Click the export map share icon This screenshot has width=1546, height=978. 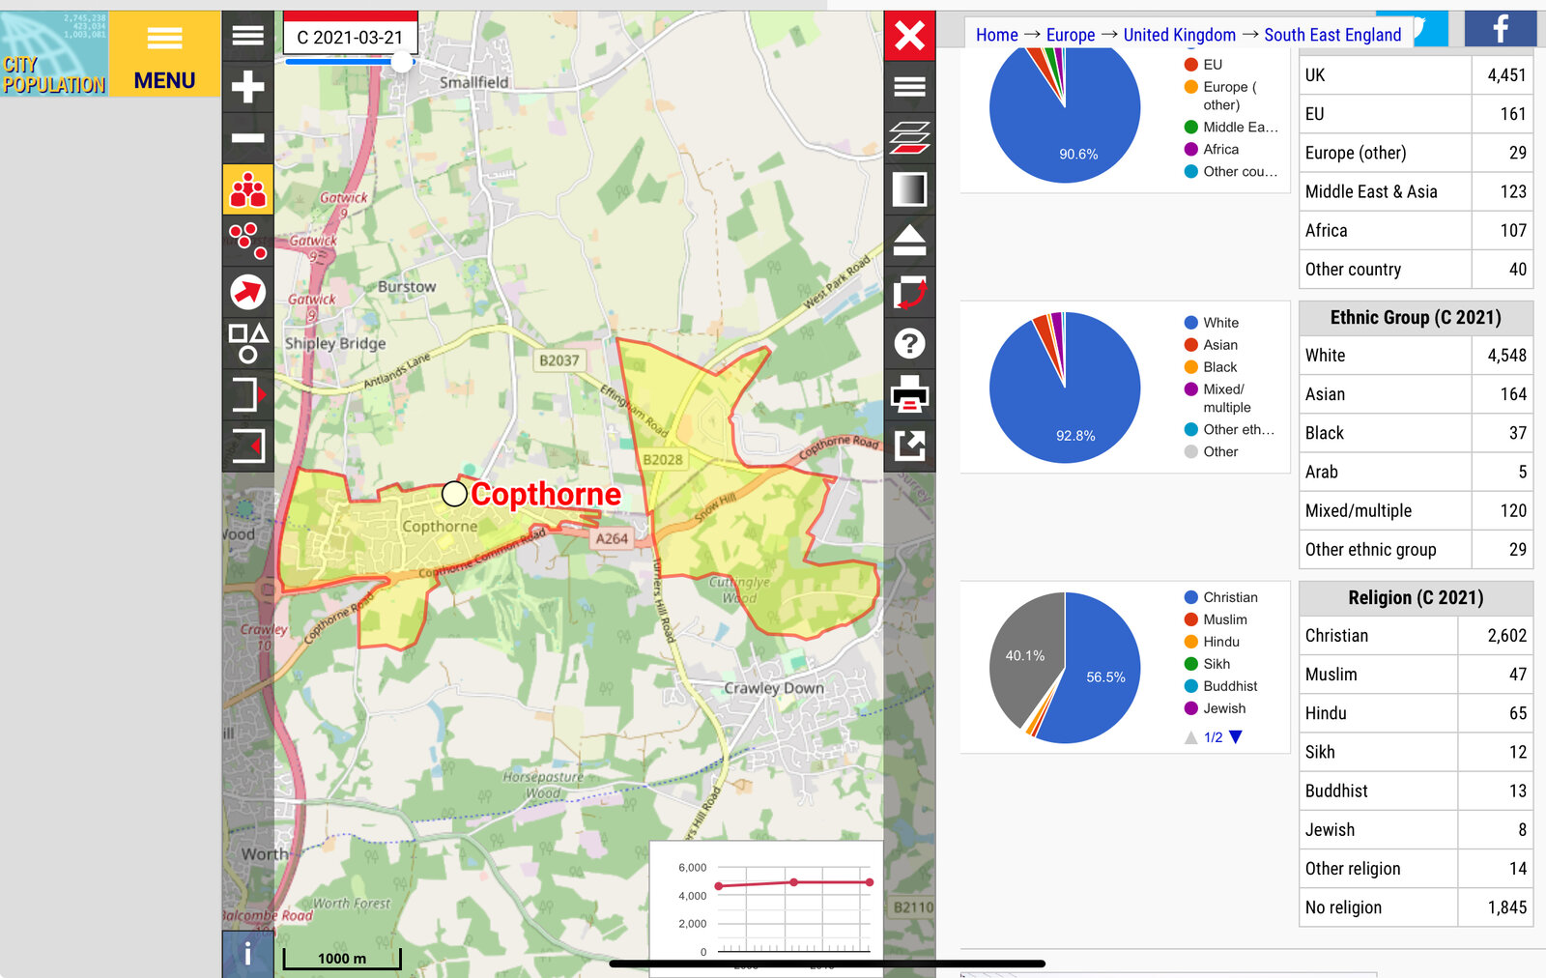pyautogui.click(x=909, y=446)
